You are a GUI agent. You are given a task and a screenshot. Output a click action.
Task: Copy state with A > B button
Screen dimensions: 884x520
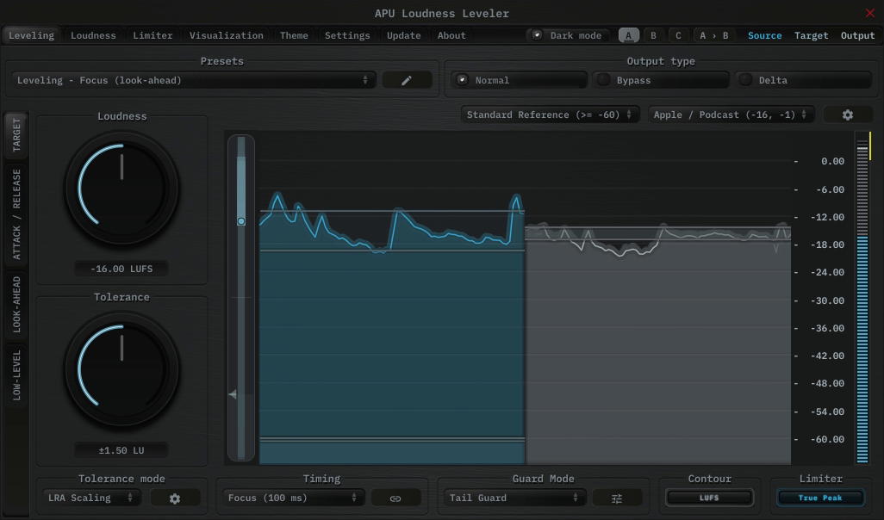pyautogui.click(x=713, y=35)
